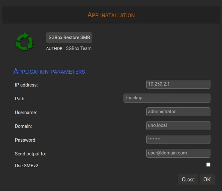
Task: Click the Username label
Action: point(26,112)
